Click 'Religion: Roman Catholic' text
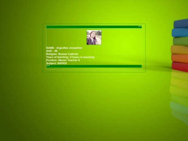The height and width of the screenshot is (141, 188). [x=62, y=54]
